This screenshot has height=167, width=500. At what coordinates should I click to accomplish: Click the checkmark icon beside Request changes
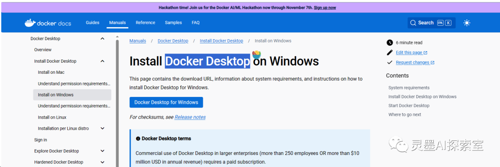390,63
